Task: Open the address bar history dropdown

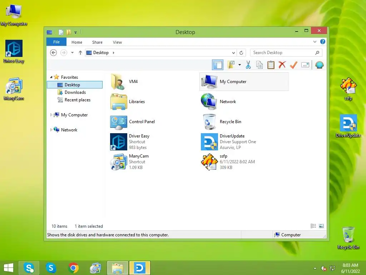Action: tap(233, 53)
